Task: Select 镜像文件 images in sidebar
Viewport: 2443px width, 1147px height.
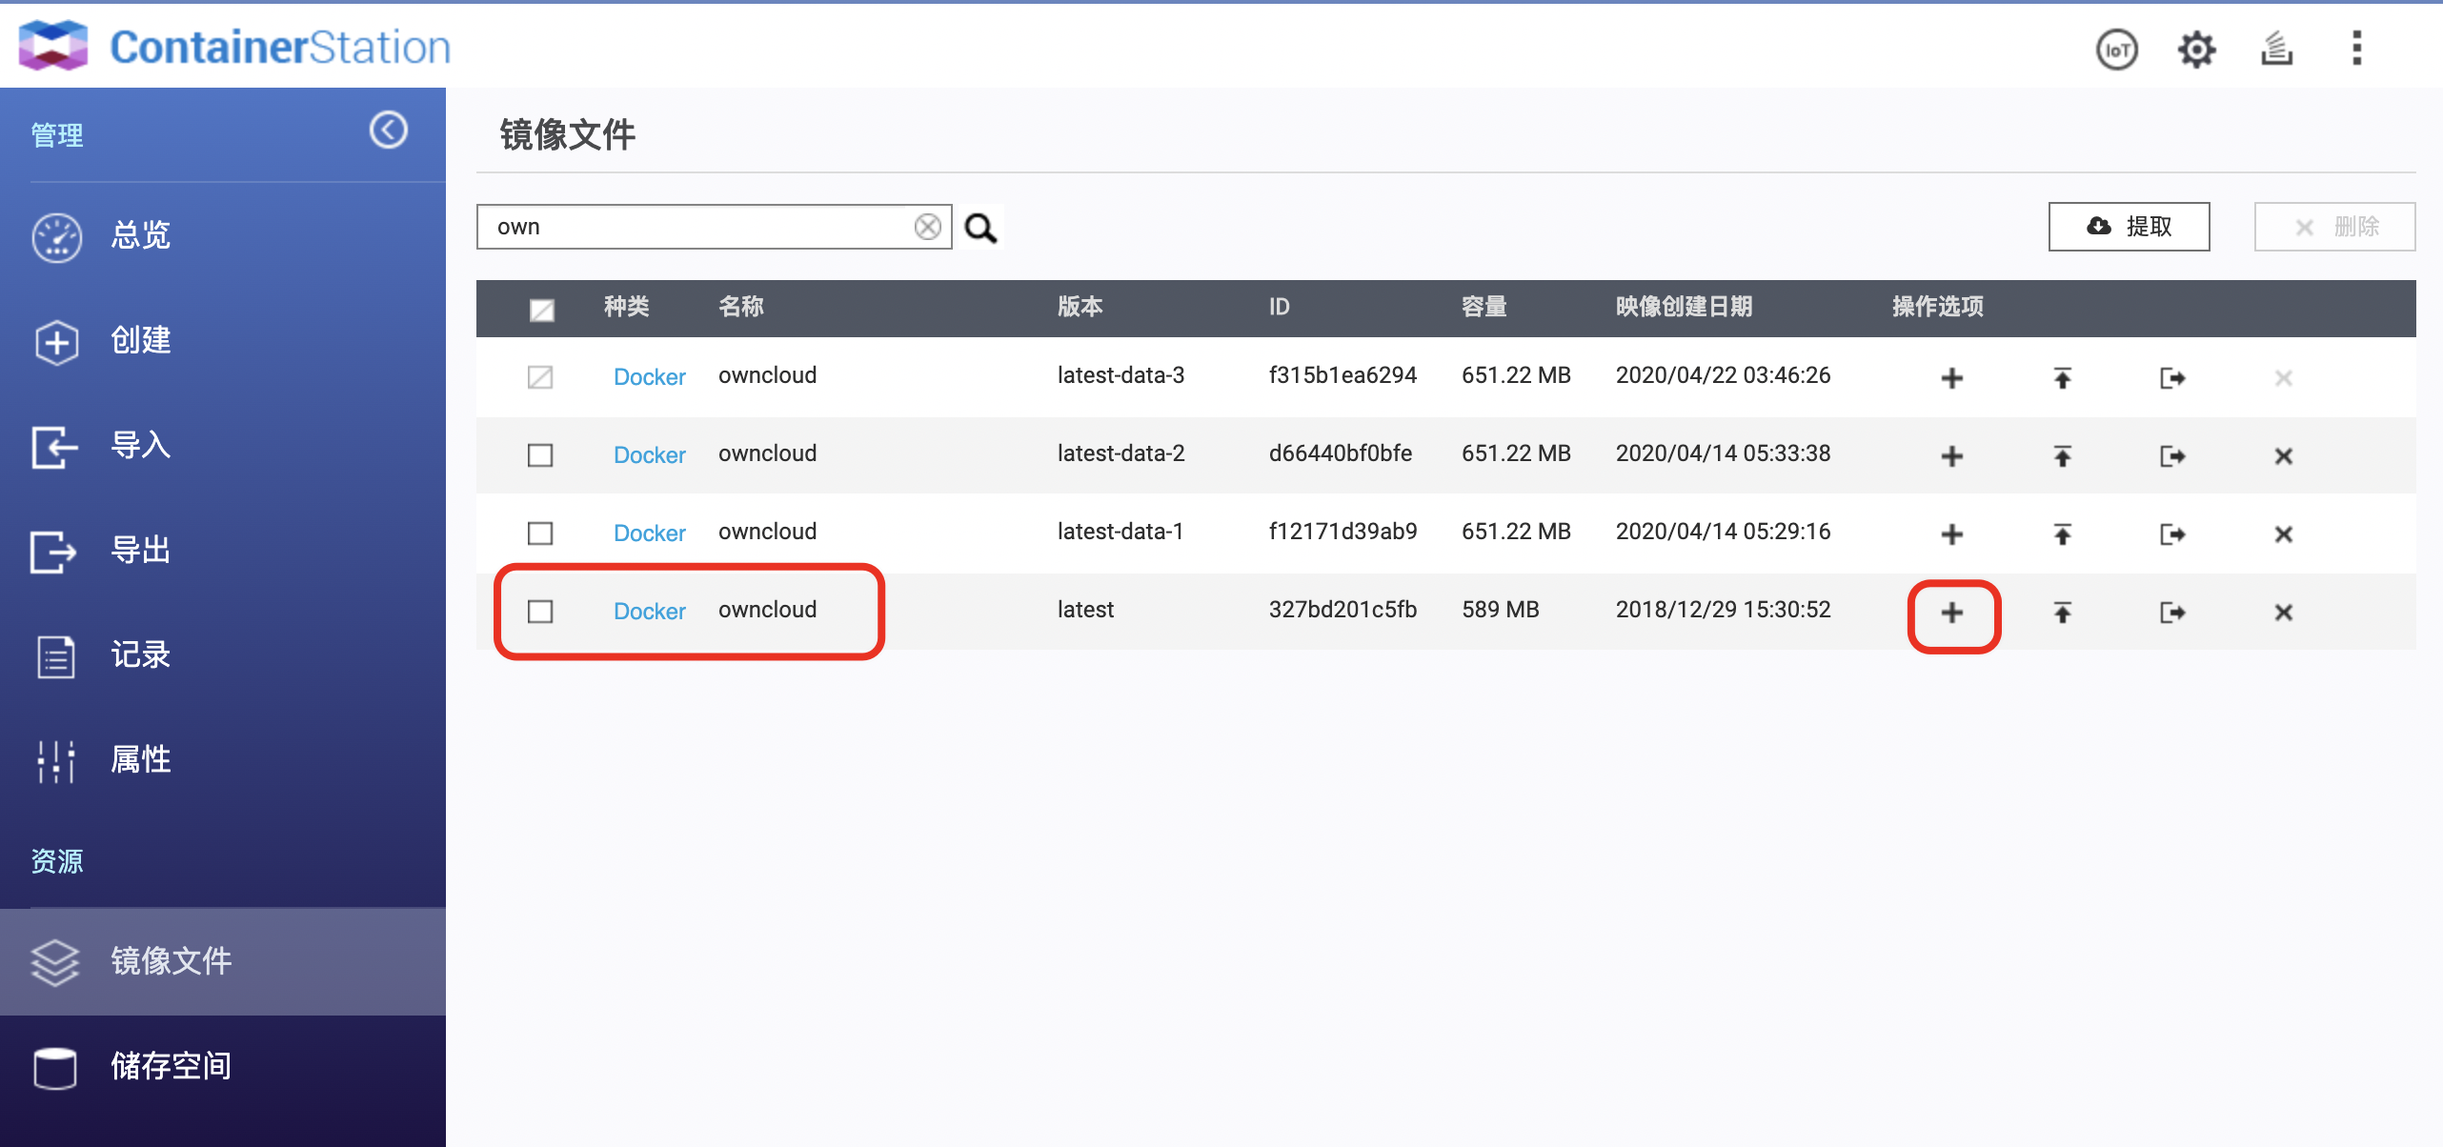Action: (x=223, y=961)
